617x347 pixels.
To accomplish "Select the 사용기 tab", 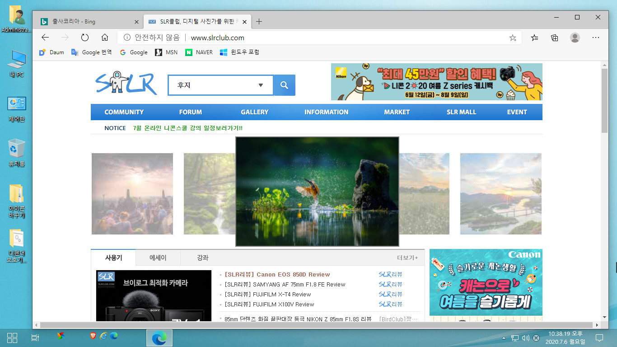I will [x=113, y=258].
